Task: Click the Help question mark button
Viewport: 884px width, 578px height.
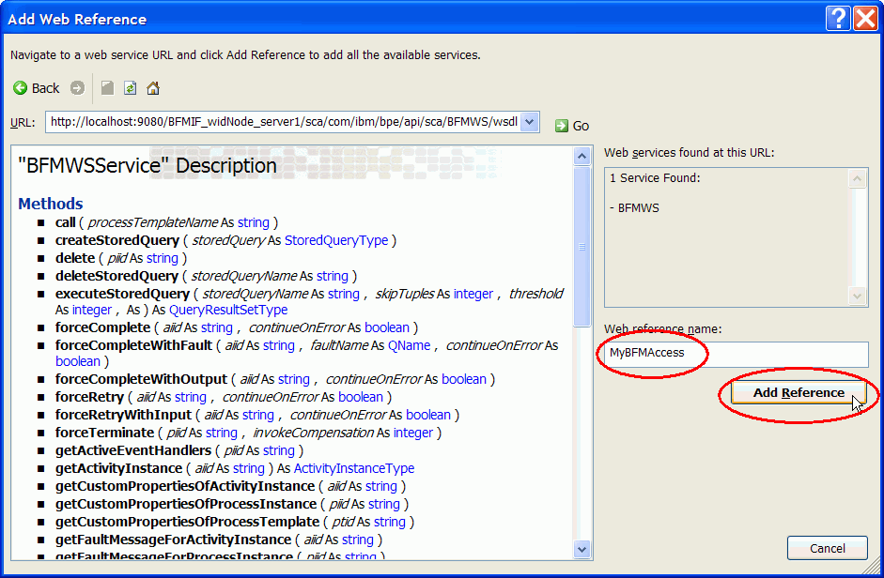Action: click(x=838, y=19)
